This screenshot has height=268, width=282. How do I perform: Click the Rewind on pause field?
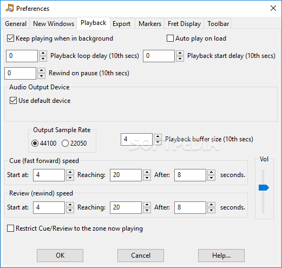point(20,73)
